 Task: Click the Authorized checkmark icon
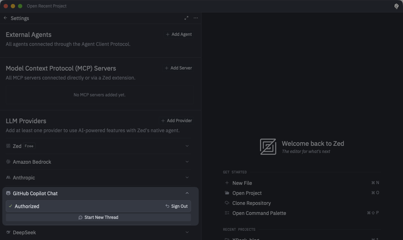click(x=10, y=206)
